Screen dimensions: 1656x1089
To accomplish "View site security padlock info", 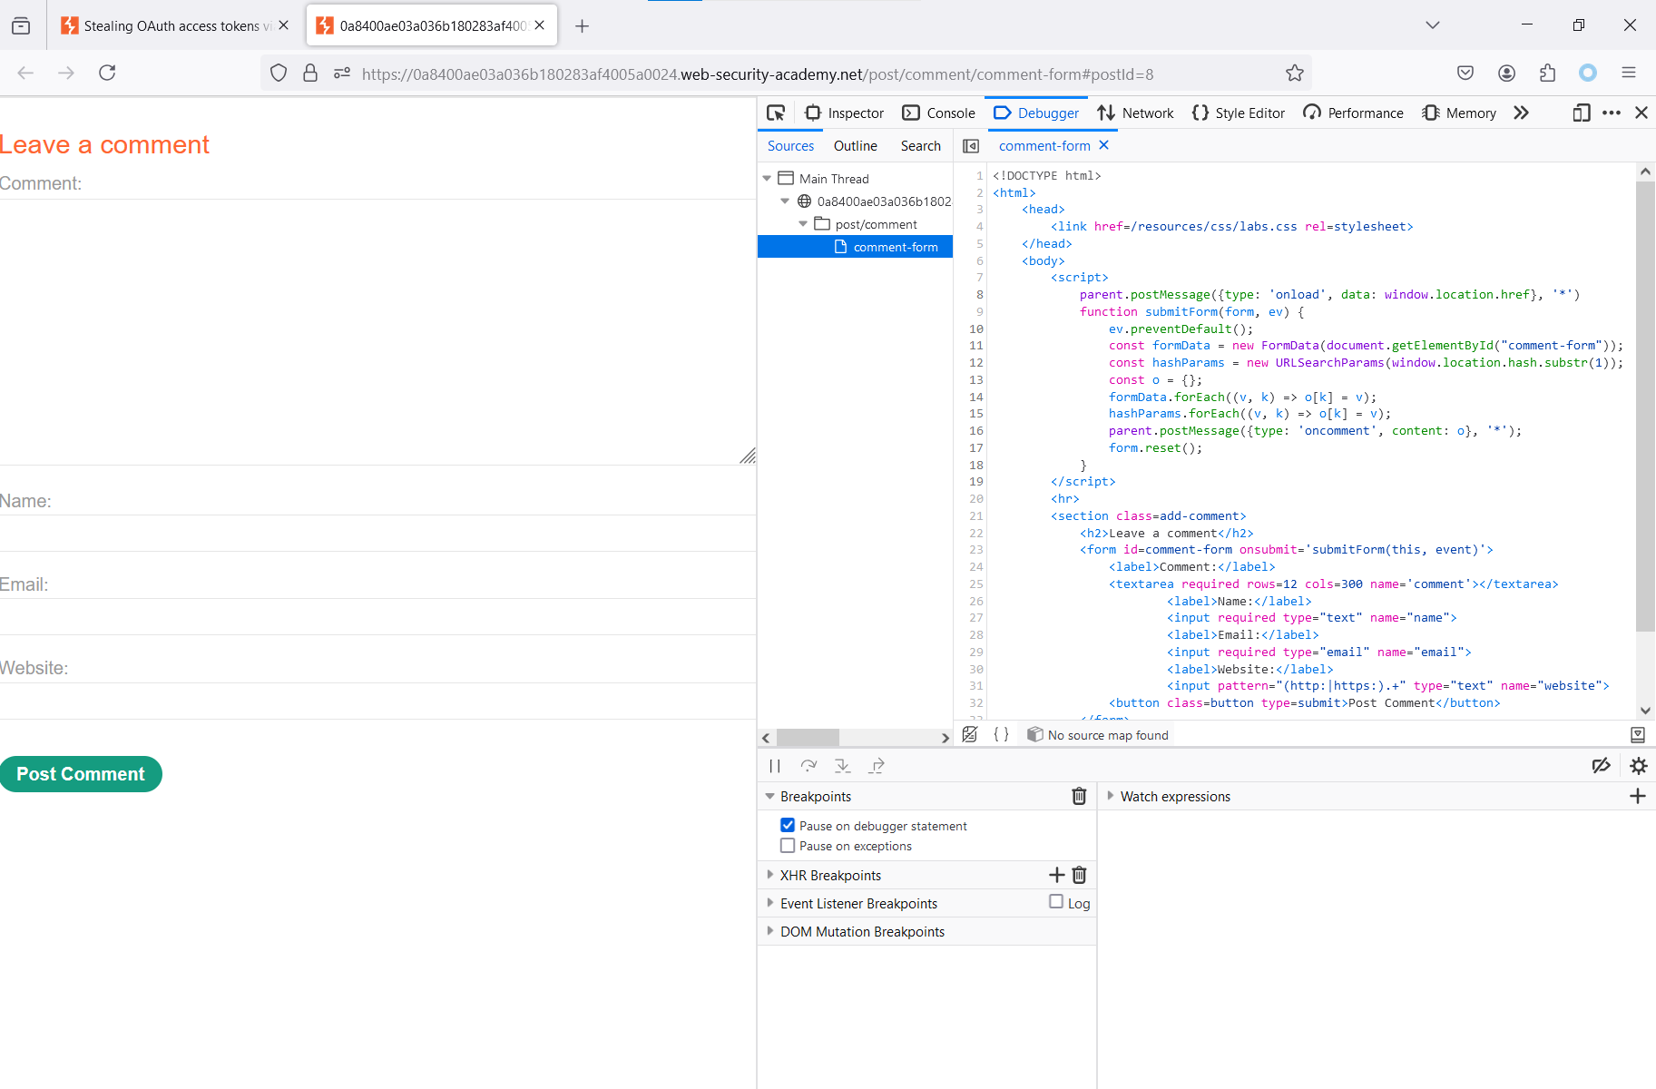I will tap(310, 74).
